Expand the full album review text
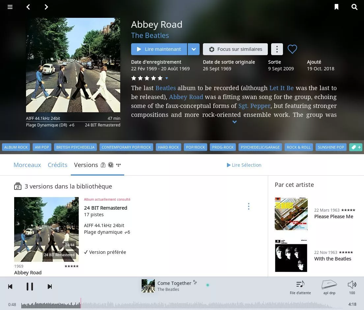Viewport: 364px width, 310px height. point(235,122)
